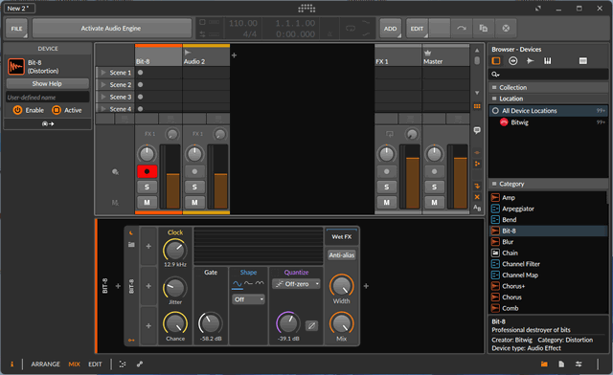
Task: Mute the Master track
Action: coord(434,203)
